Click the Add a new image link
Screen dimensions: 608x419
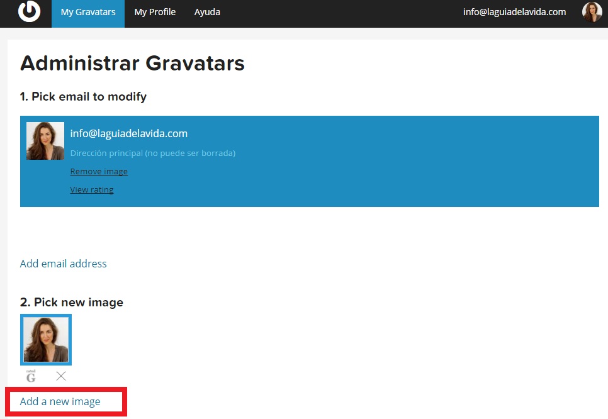pyautogui.click(x=60, y=401)
